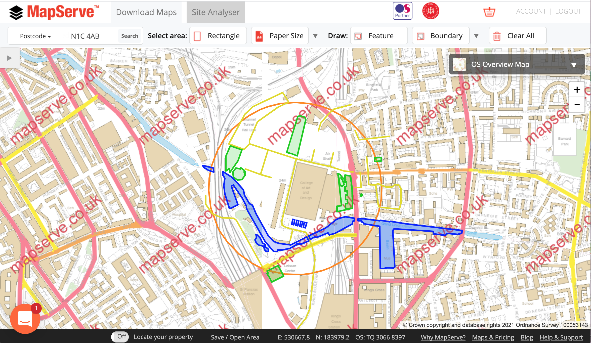Click the red RIBA CPD badge icon
This screenshot has height=343, width=591.
[431, 11]
